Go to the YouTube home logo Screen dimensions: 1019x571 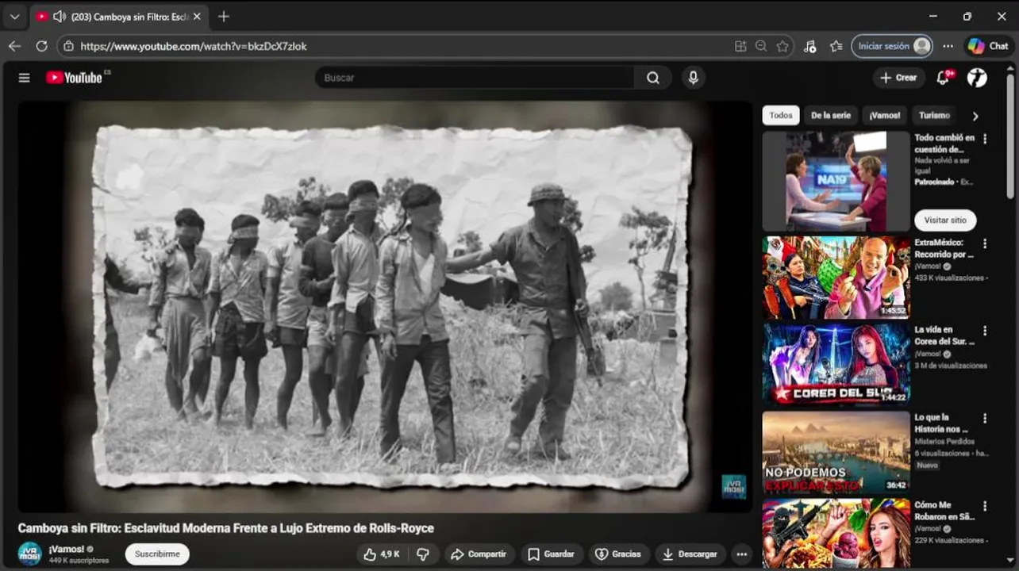[x=75, y=78]
